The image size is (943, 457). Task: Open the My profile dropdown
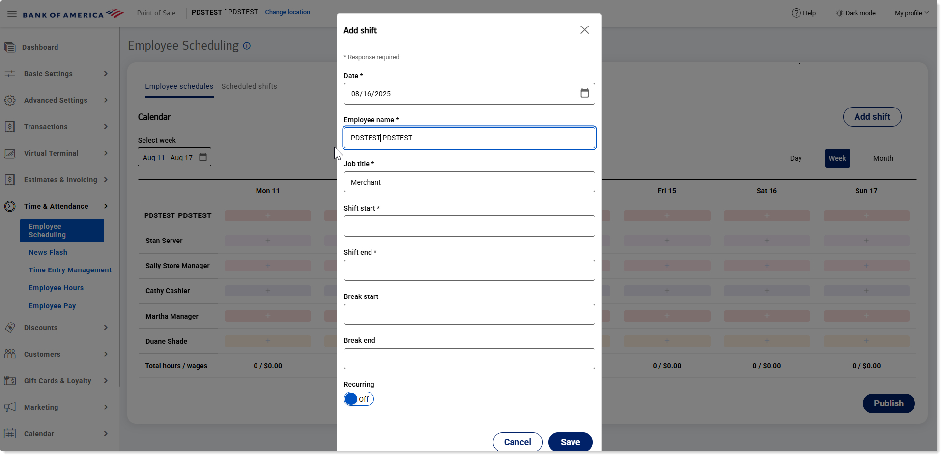[x=912, y=13]
